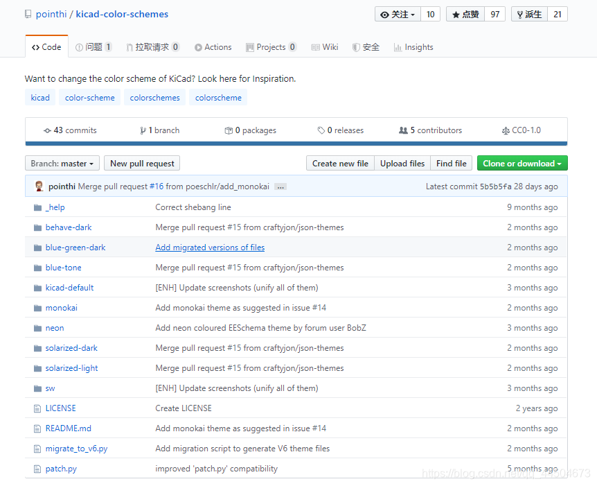The height and width of the screenshot is (486, 597).
Task: Click the colorschemes topic tag
Action: coord(154,98)
